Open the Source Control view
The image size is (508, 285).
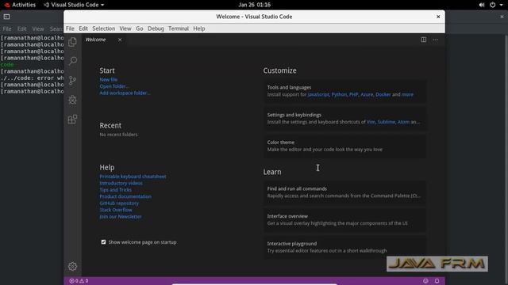[72, 81]
